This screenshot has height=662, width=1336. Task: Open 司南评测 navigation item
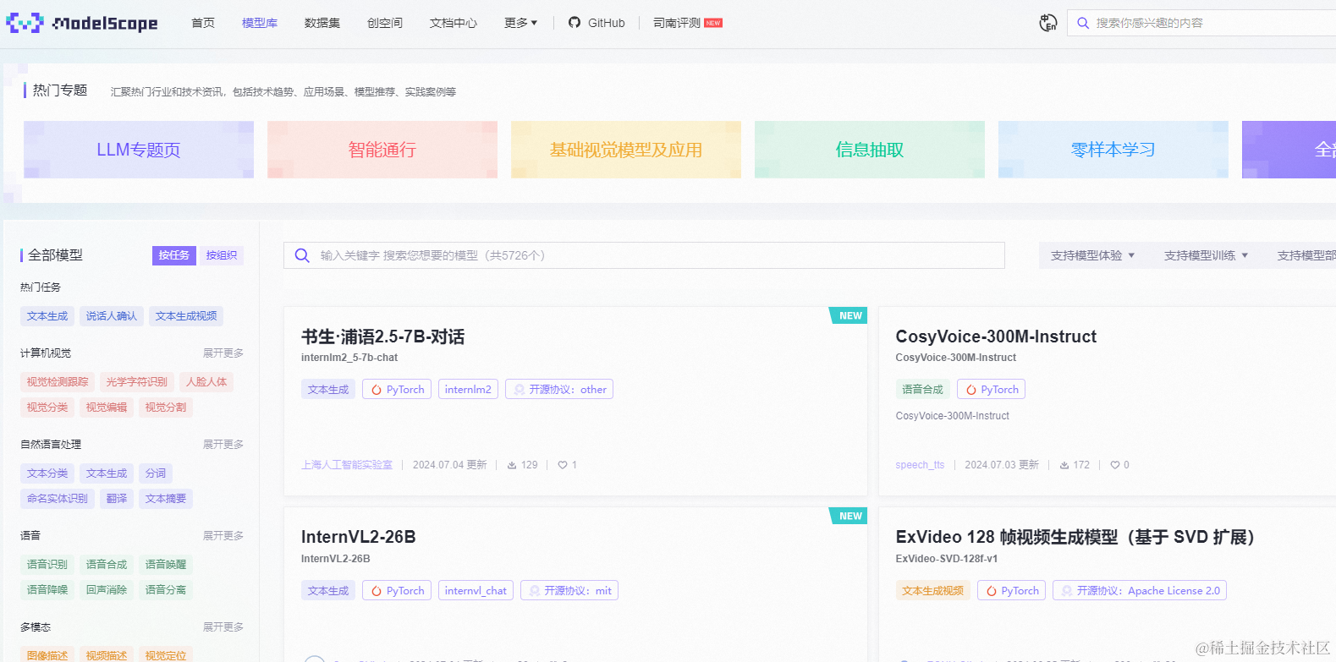click(687, 23)
